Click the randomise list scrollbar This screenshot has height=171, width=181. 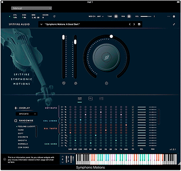[36, 131]
